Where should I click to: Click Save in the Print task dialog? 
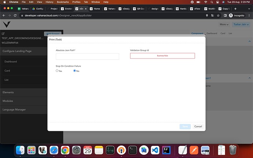pos(185,126)
